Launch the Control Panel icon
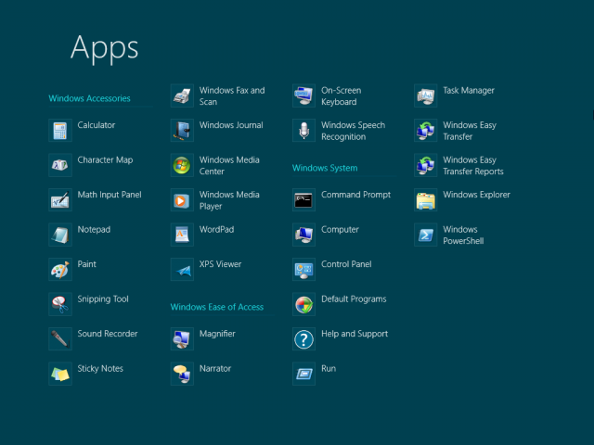This screenshot has height=445, width=594. (303, 270)
